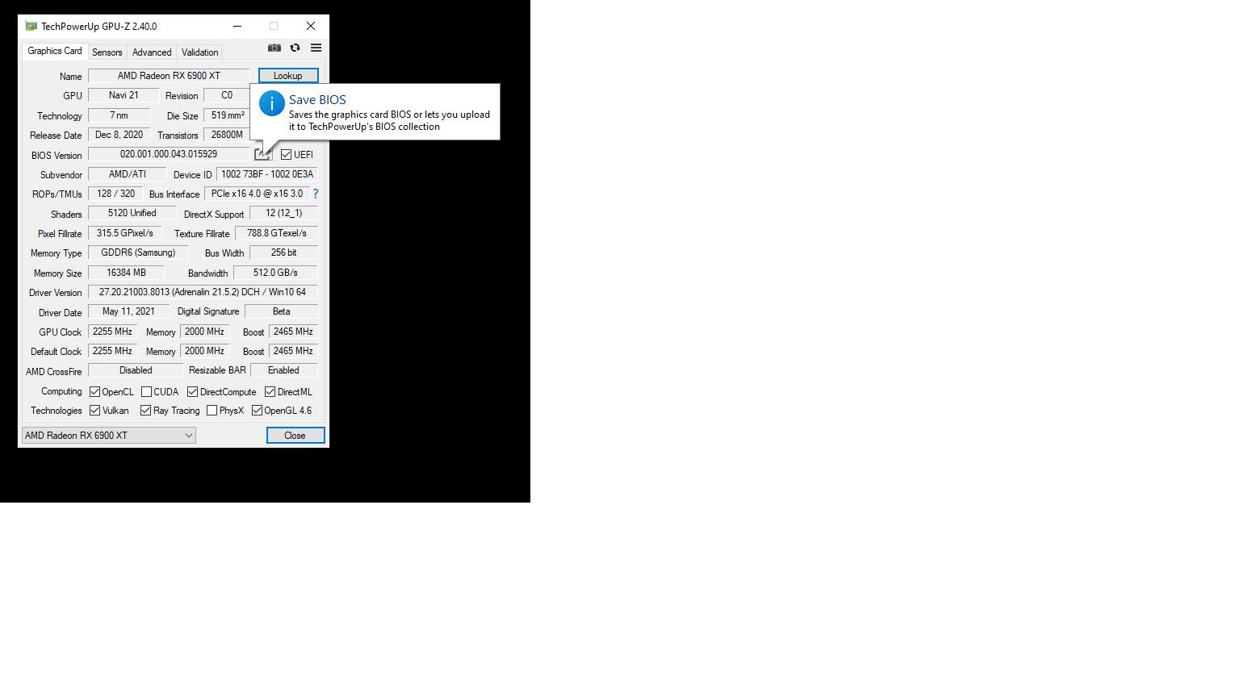Click the 256 bit Bus Width field
The width and height of the screenshot is (1240, 697).
coord(283,253)
